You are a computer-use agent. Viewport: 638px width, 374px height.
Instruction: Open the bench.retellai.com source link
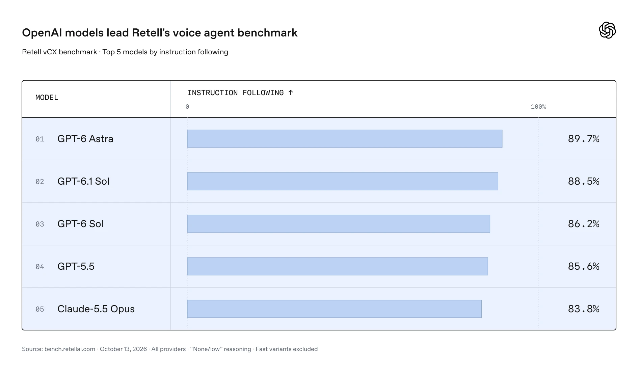click(x=70, y=349)
